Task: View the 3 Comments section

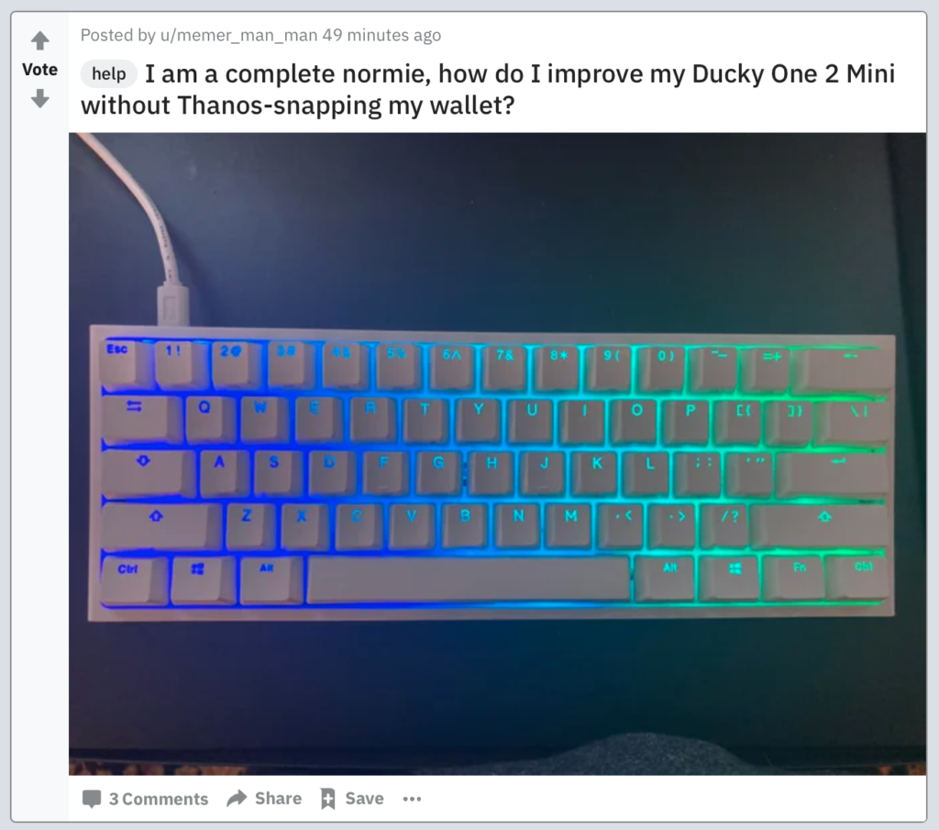Action: (159, 799)
